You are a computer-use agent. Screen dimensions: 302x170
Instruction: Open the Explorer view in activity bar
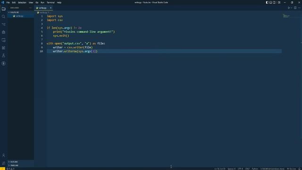(3, 9)
